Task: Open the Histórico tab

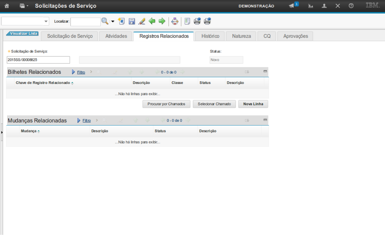Action: click(210, 36)
